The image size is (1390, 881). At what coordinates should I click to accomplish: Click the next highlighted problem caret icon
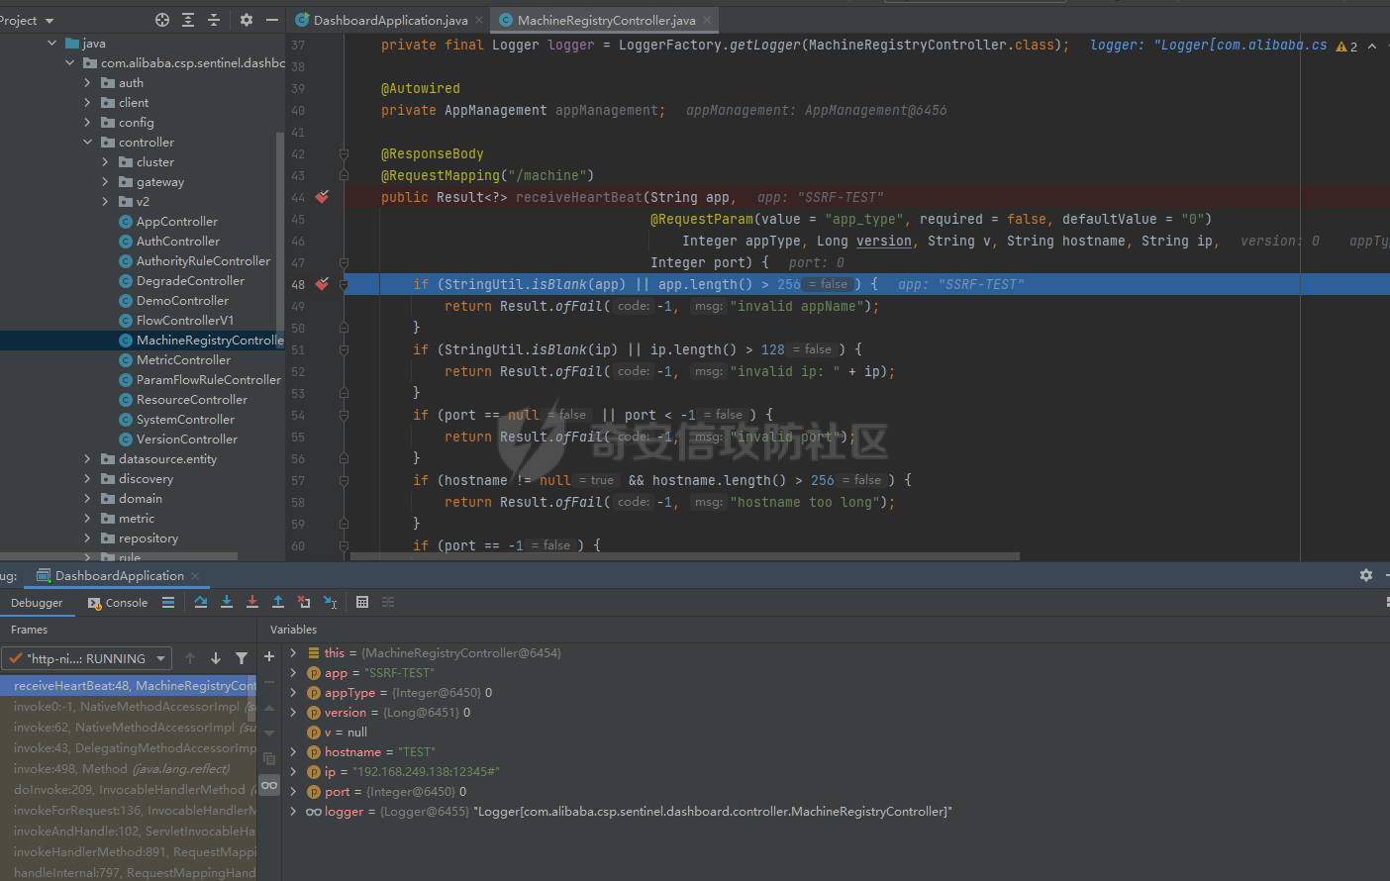[1372, 46]
